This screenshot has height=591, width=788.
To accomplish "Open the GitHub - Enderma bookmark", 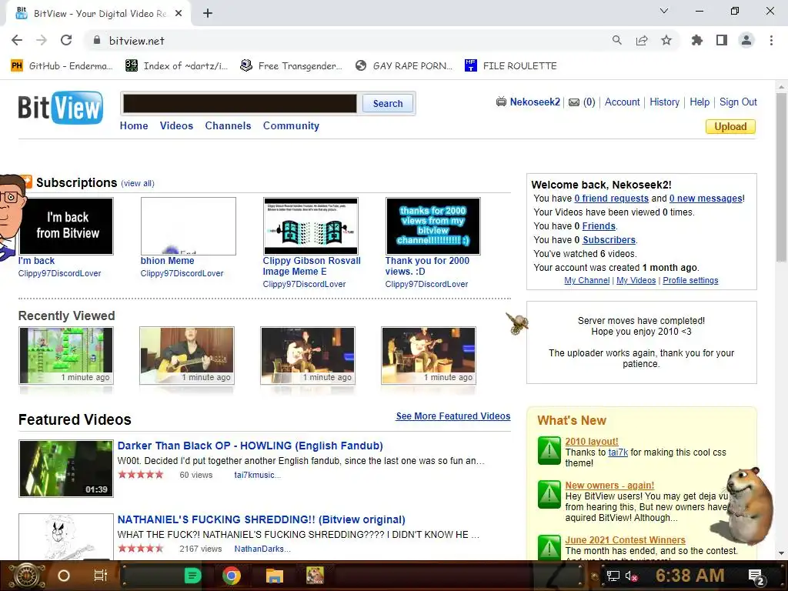I will click(61, 66).
